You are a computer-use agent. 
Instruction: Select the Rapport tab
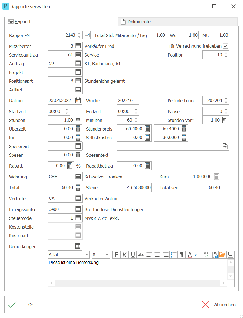(x=61, y=21)
